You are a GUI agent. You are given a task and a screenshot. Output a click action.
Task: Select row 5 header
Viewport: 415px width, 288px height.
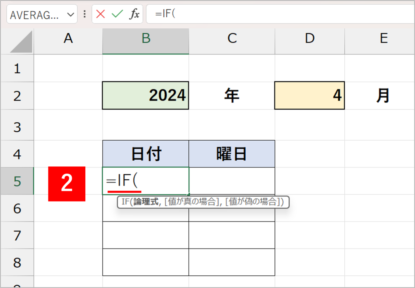point(17,181)
